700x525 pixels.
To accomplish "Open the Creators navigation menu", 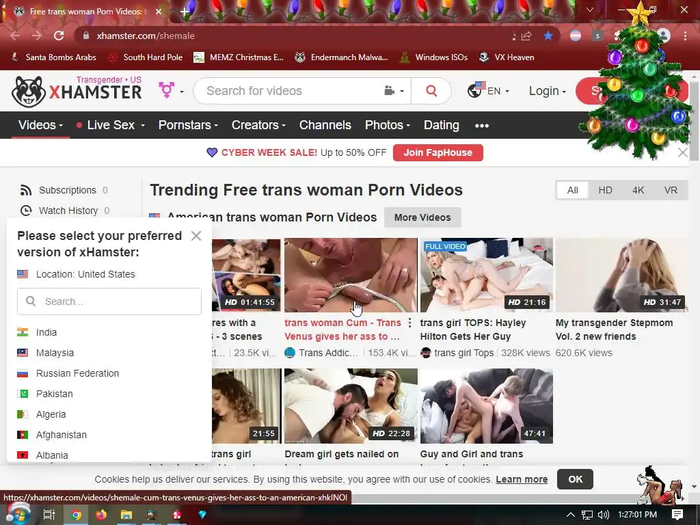I will click(258, 125).
